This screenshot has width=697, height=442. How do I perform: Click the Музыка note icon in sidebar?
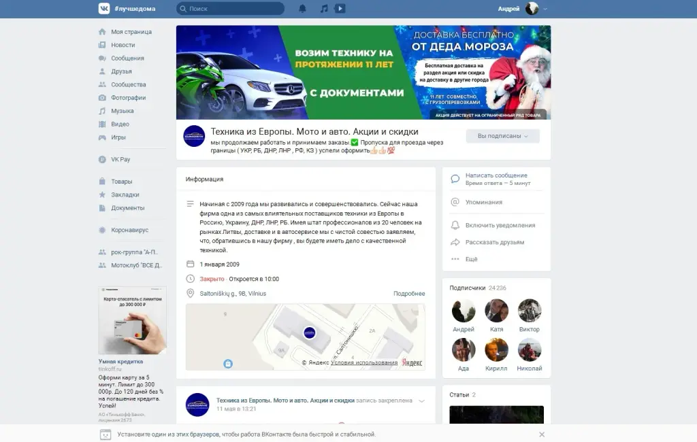(x=102, y=111)
